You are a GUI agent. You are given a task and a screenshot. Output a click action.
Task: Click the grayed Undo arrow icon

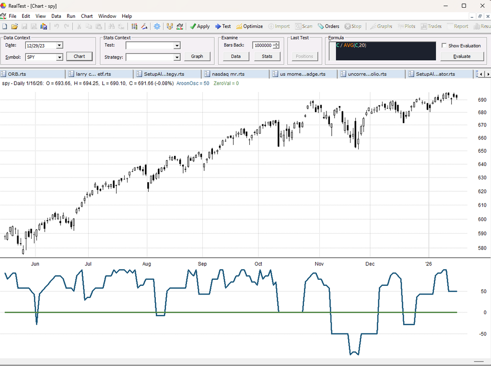pos(57,27)
